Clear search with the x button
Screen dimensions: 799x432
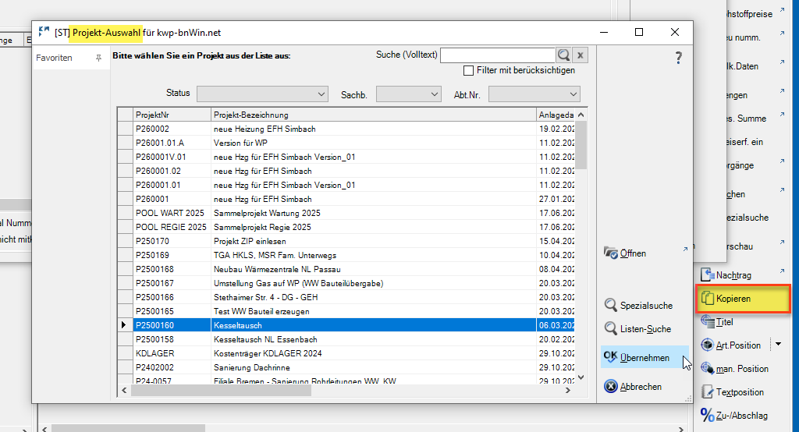(x=580, y=55)
